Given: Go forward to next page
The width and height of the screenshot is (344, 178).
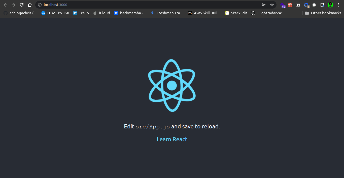Looking at the screenshot, I should tap(14, 5).
